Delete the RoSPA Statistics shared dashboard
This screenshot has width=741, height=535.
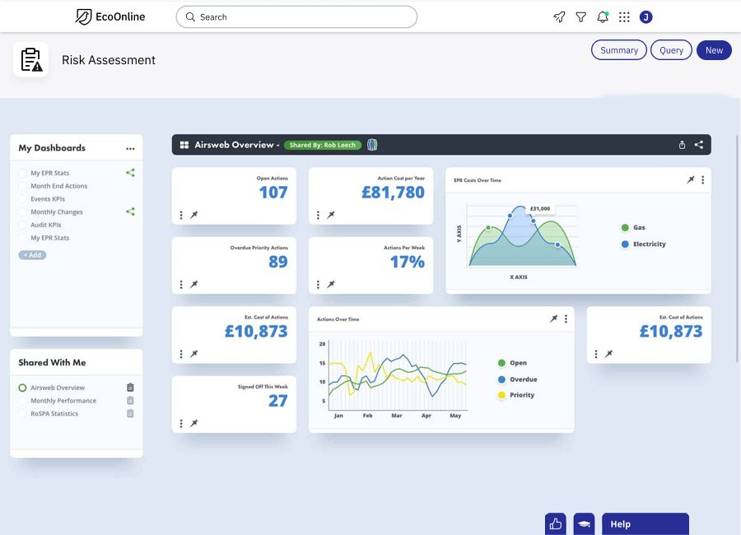coord(129,413)
